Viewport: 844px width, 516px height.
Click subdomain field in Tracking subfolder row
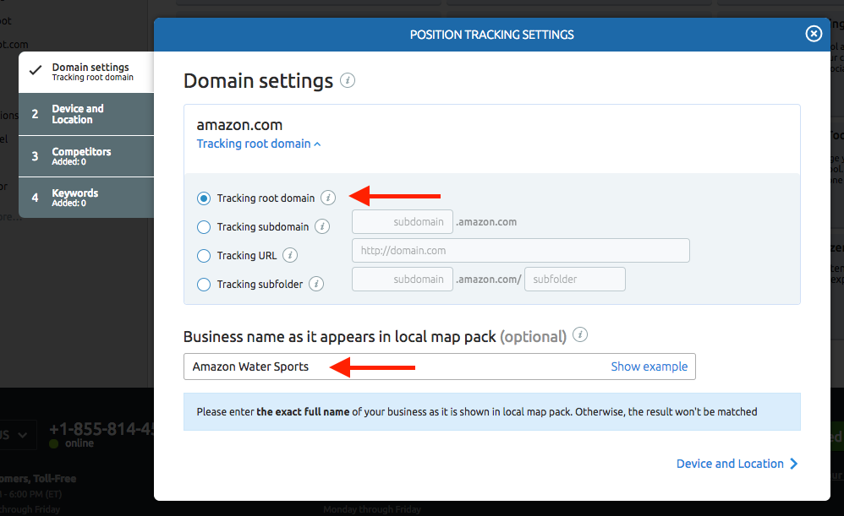[x=402, y=279]
